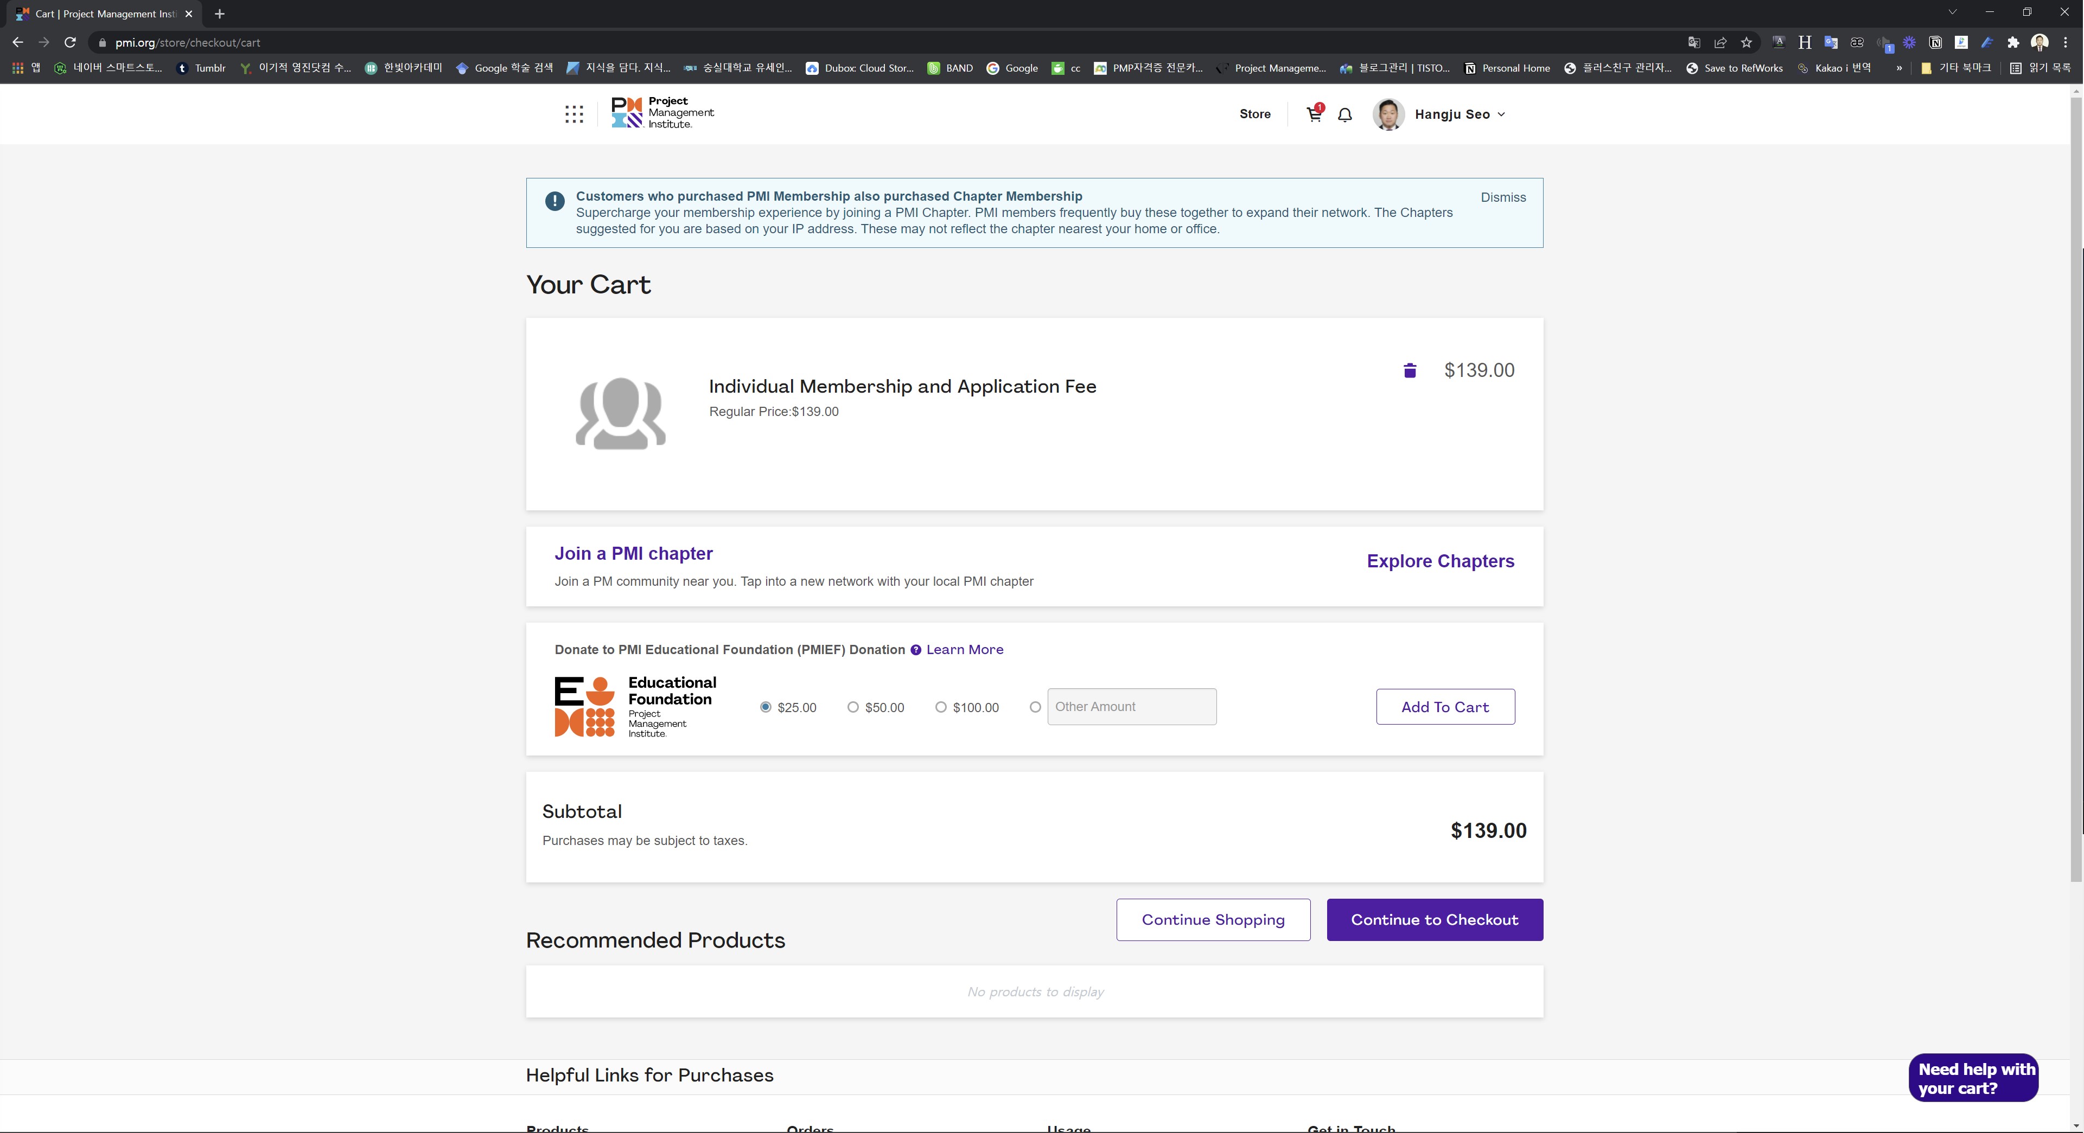Open the shopping cart icon

click(x=1314, y=114)
